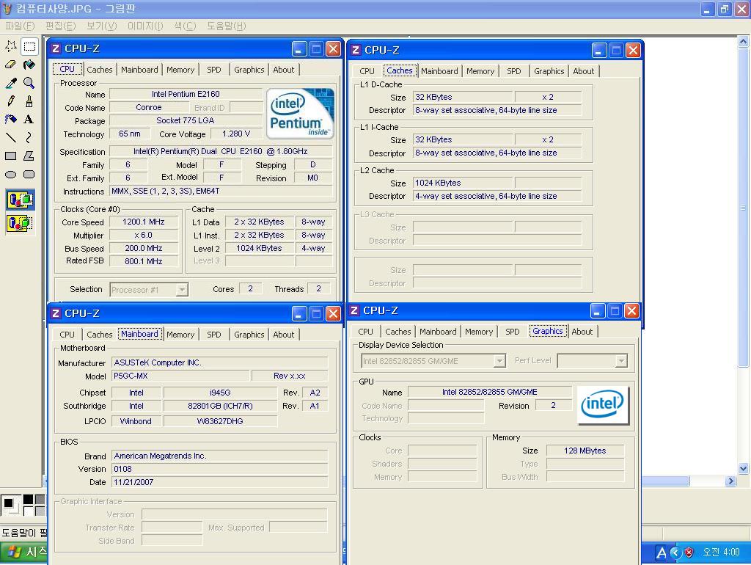The width and height of the screenshot is (751, 565).
Task: Open the 보기(V) menu
Action: (x=101, y=26)
